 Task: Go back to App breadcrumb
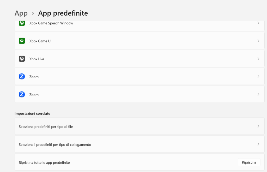[x=21, y=13]
